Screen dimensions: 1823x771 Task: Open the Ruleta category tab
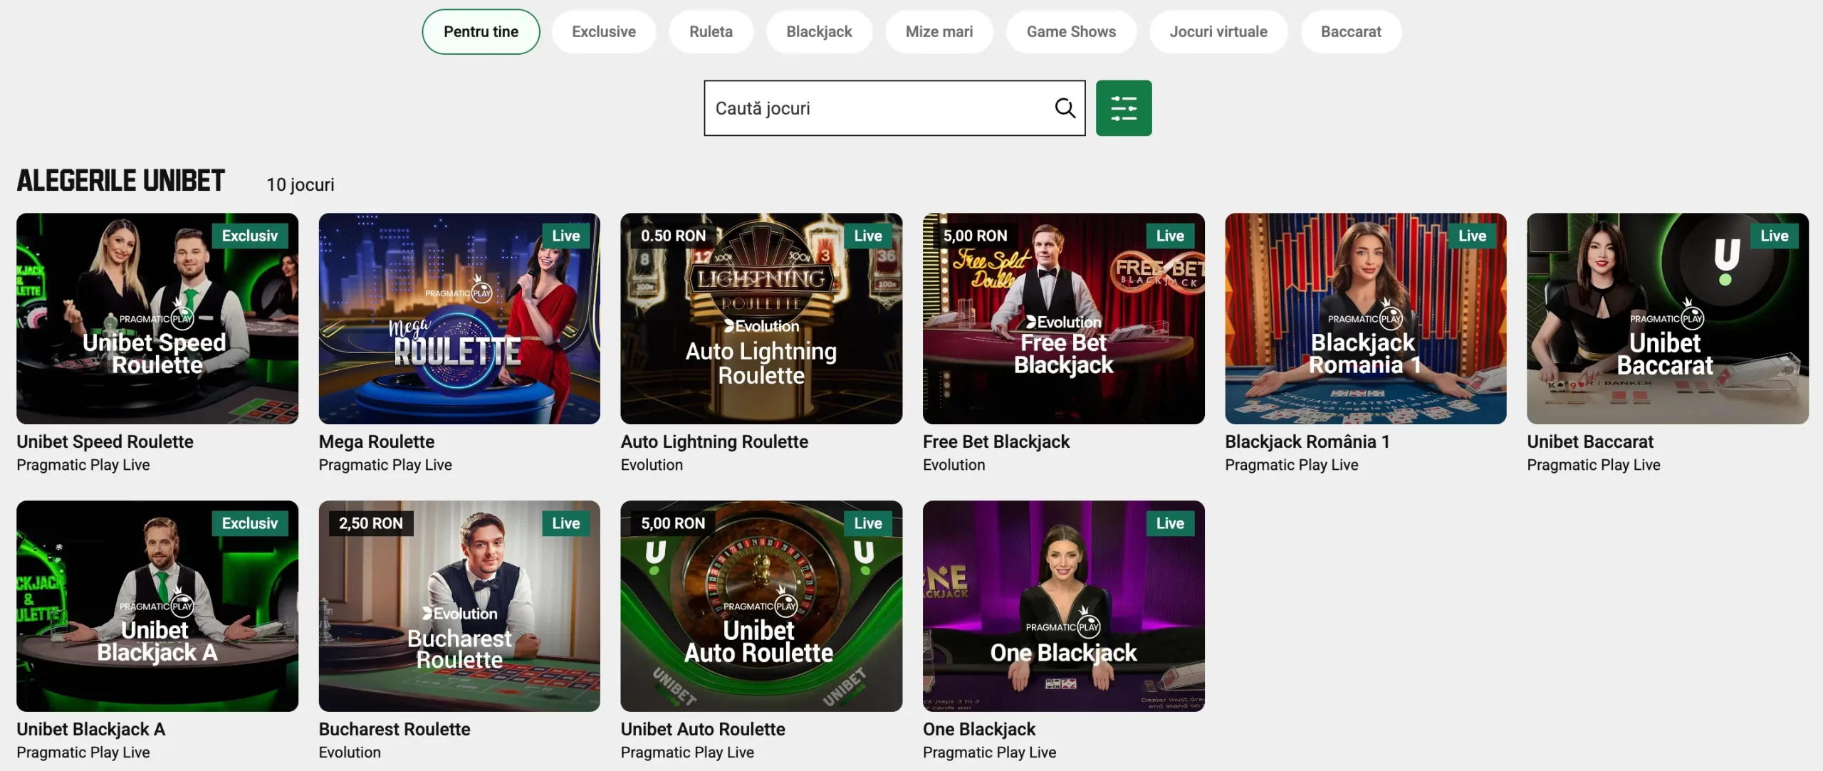[711, 32]
